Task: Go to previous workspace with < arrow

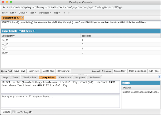Action: (x=64, y=13)
